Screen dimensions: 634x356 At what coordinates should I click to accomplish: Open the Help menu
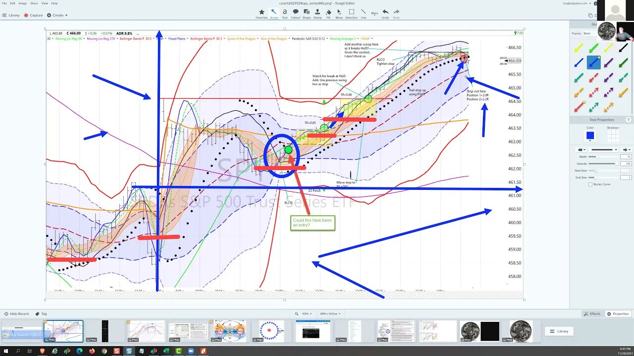(x=54, y=3)
